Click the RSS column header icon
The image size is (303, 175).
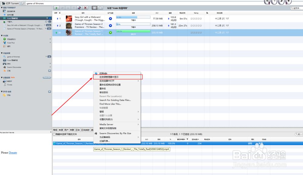pyautogui.click(x=207, y=13)
